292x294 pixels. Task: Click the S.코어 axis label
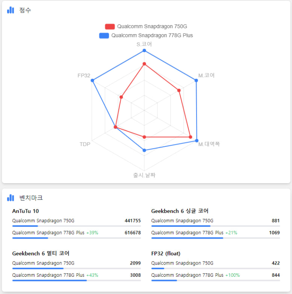click(x=144, y=44)
